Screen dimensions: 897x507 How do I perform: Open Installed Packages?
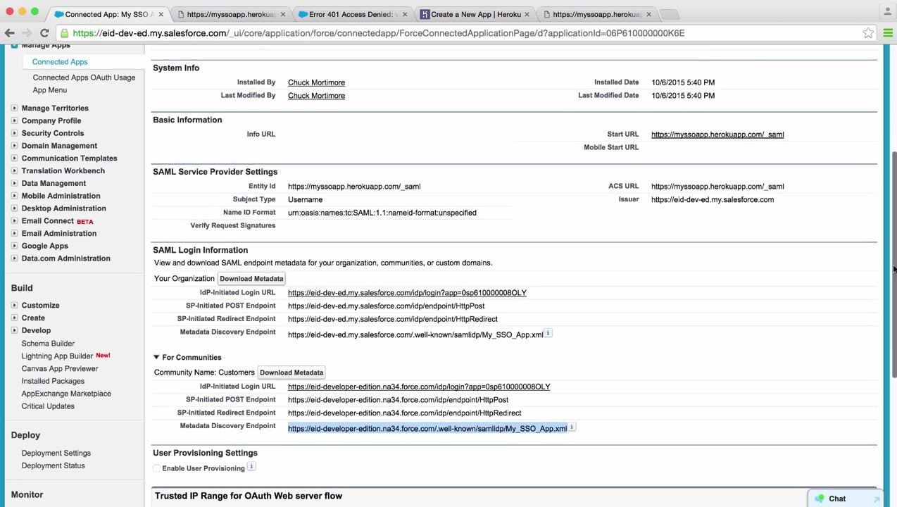click(53, 382)
